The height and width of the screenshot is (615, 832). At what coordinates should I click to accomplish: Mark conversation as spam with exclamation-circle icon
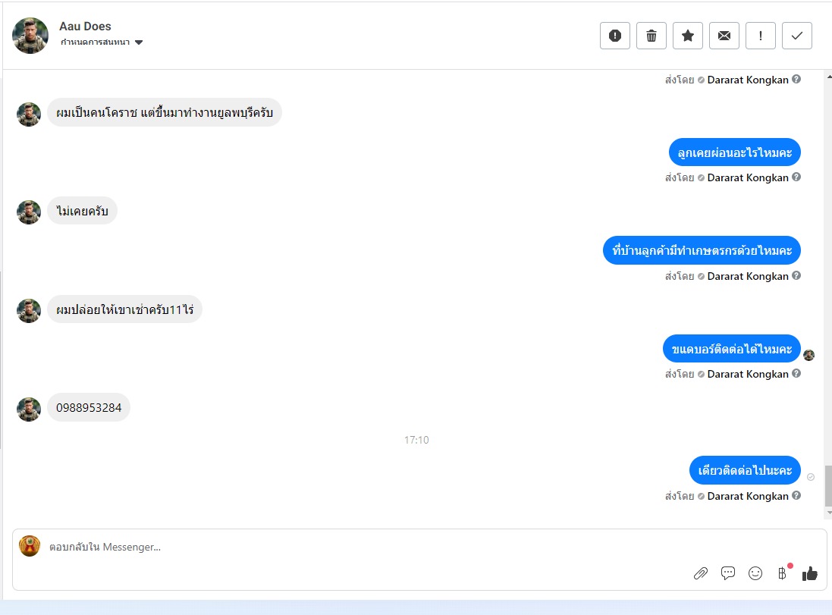(614, 36)
